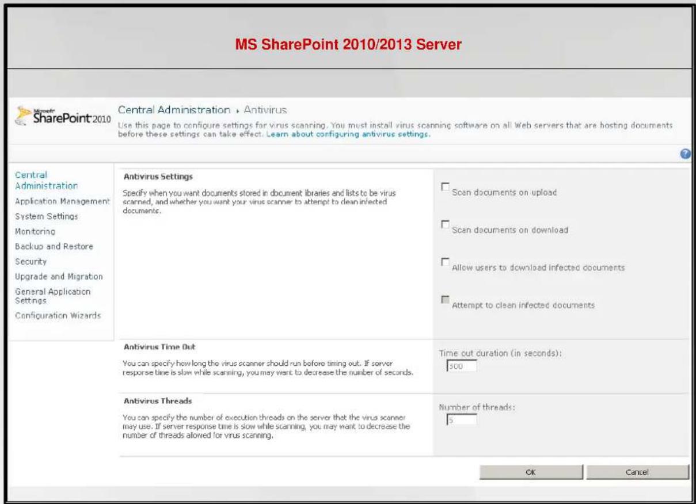Click the Number of threads label
This screenshot has width=696, height=504.
476,407
